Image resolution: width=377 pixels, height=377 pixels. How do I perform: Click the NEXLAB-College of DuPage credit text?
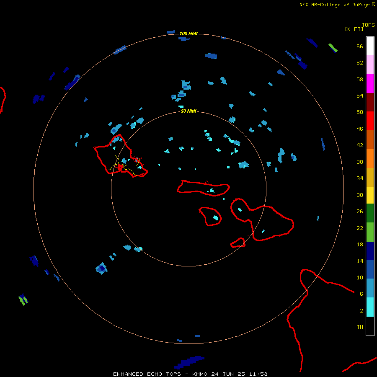click(334, 5)
